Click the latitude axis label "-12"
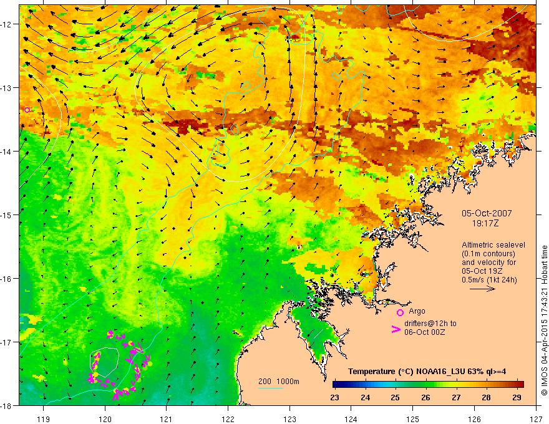Viewport: 549px width, 424px height. pos(7,24)
